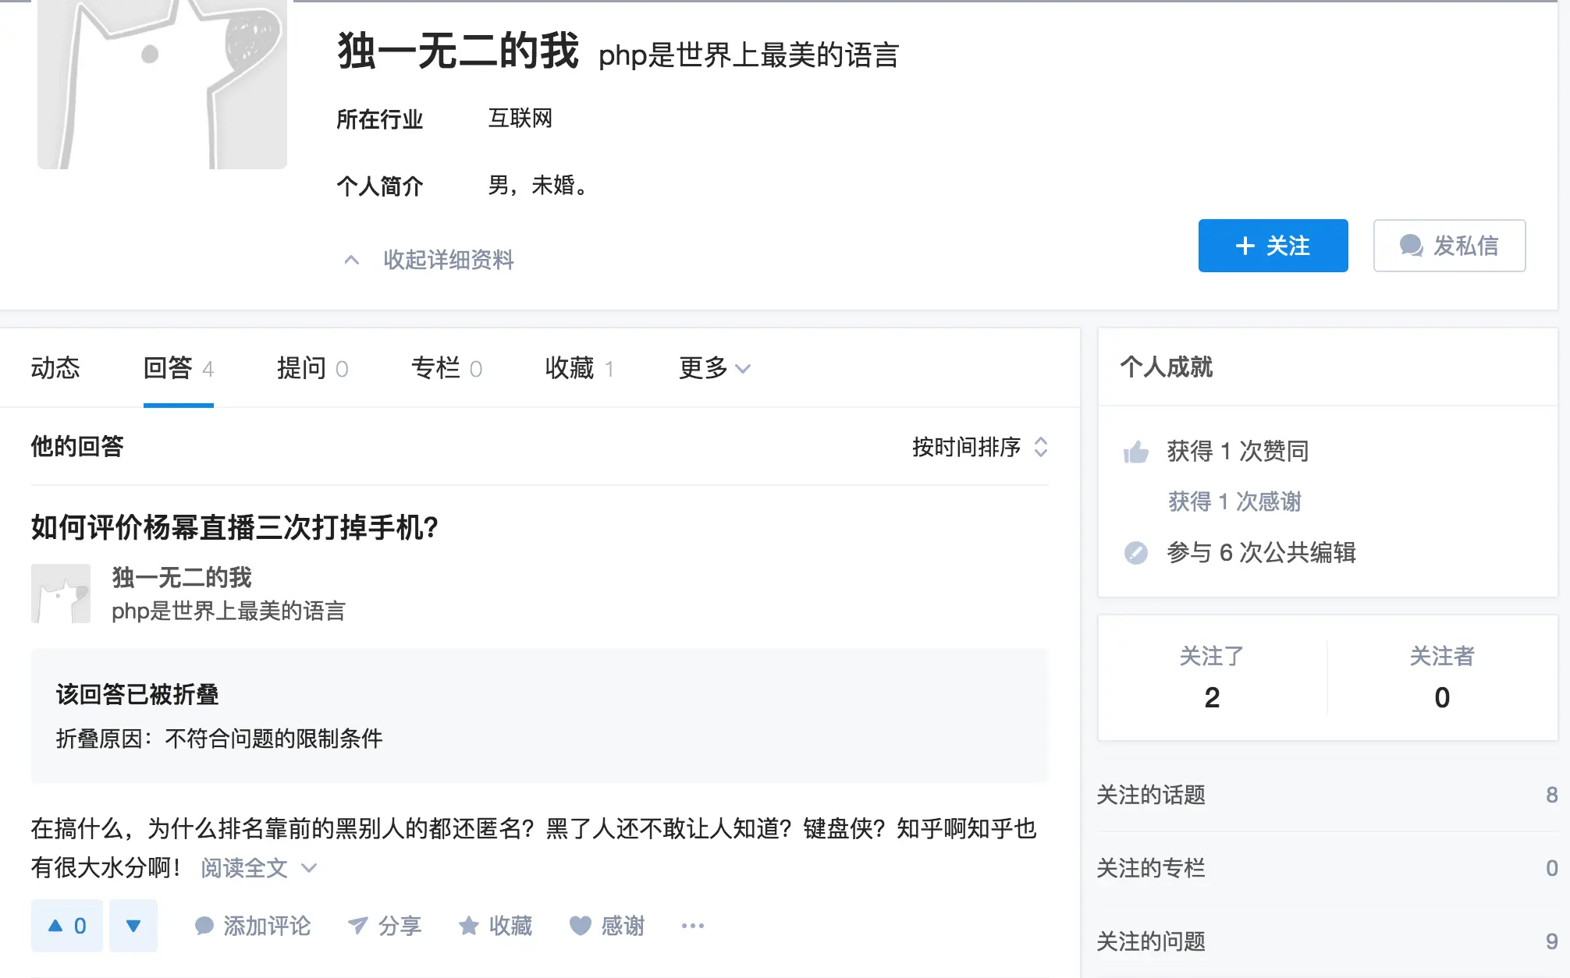Viewport: 1570px width, 978px height.
Task: Click the pencil icon beside public edits
Action: [x=1136, y=553]
